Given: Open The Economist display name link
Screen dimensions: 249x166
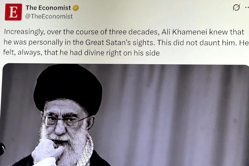Looking at the screenshot, I should pos(48,7).
